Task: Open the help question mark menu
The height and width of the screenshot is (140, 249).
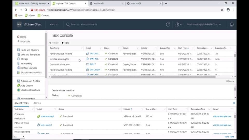Action: pyautogui.click(x=178, y=24)
